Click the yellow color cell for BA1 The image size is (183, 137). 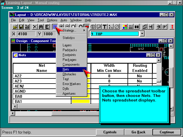pos(81,101)
